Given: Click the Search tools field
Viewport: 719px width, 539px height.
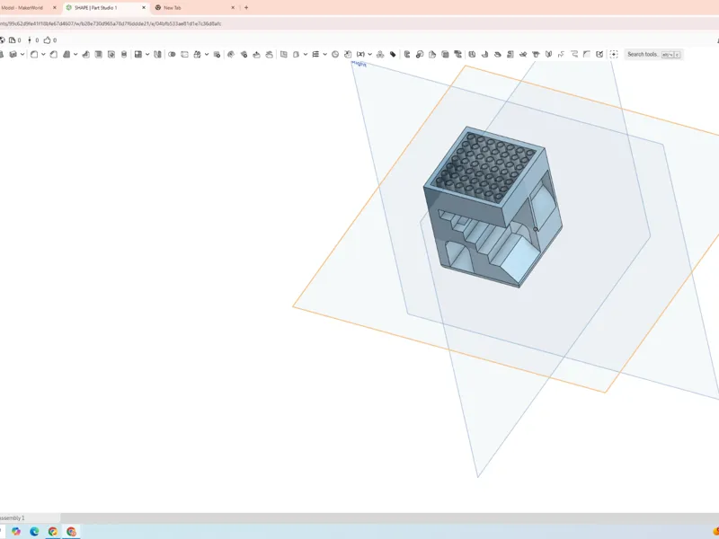Looking at the screenshot, I should 654,55.
